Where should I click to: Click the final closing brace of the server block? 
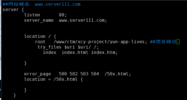pos(14,95)
